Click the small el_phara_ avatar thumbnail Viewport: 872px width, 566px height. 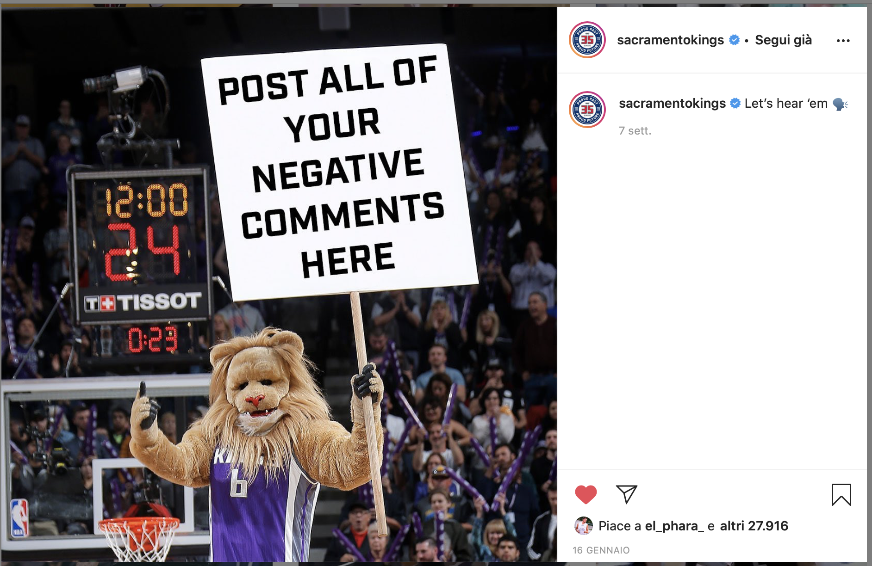(583, 526)
